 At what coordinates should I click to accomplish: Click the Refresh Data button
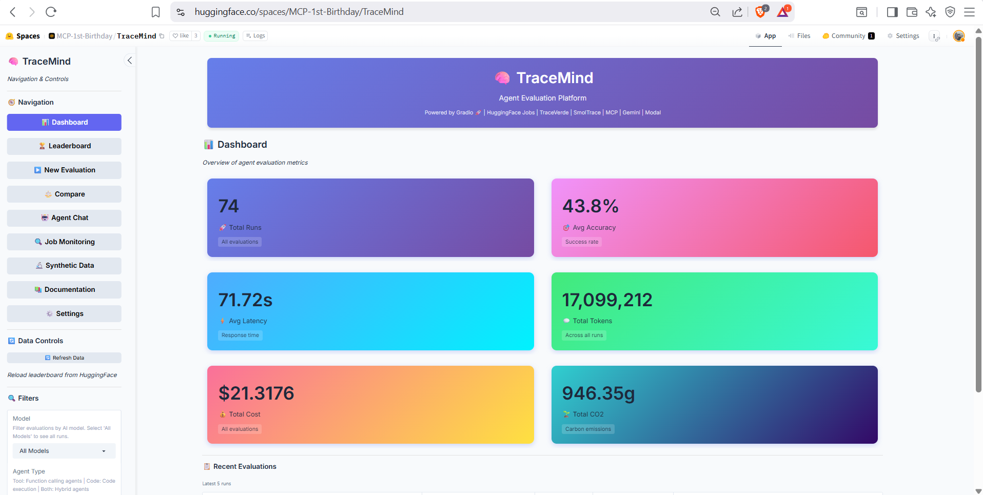click(x=64, y=358)
